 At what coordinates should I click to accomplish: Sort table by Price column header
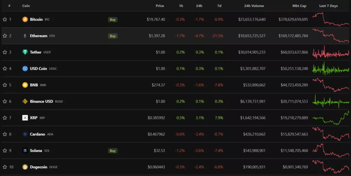(x=160, y=6)
